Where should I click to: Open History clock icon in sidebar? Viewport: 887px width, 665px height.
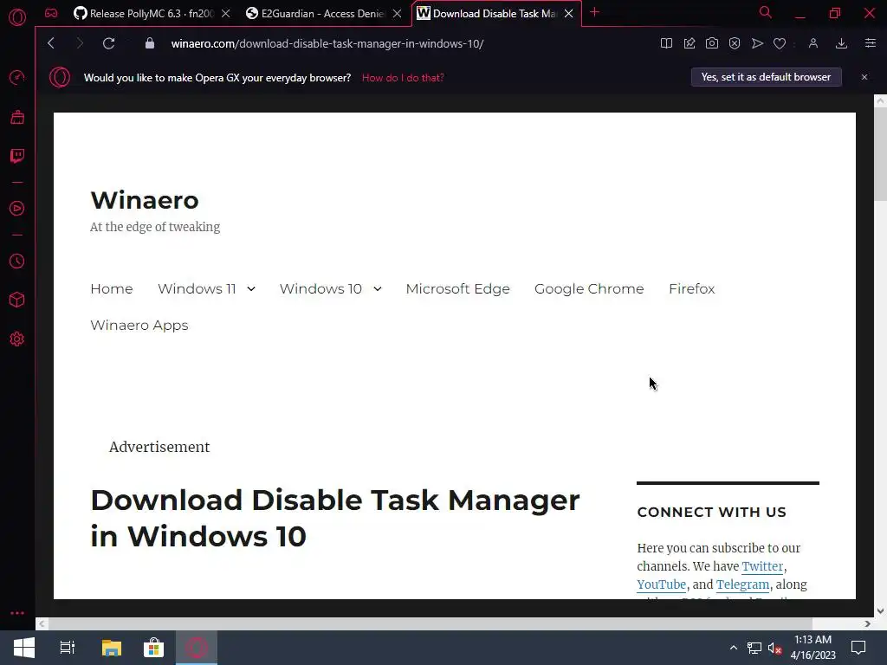pos(17,261)
